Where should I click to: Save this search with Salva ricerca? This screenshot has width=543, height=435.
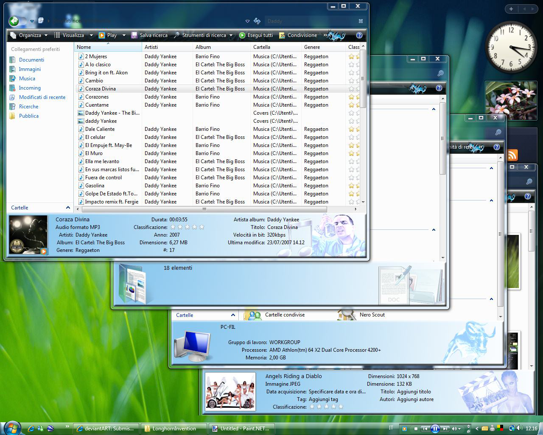(x=149, y=35)
